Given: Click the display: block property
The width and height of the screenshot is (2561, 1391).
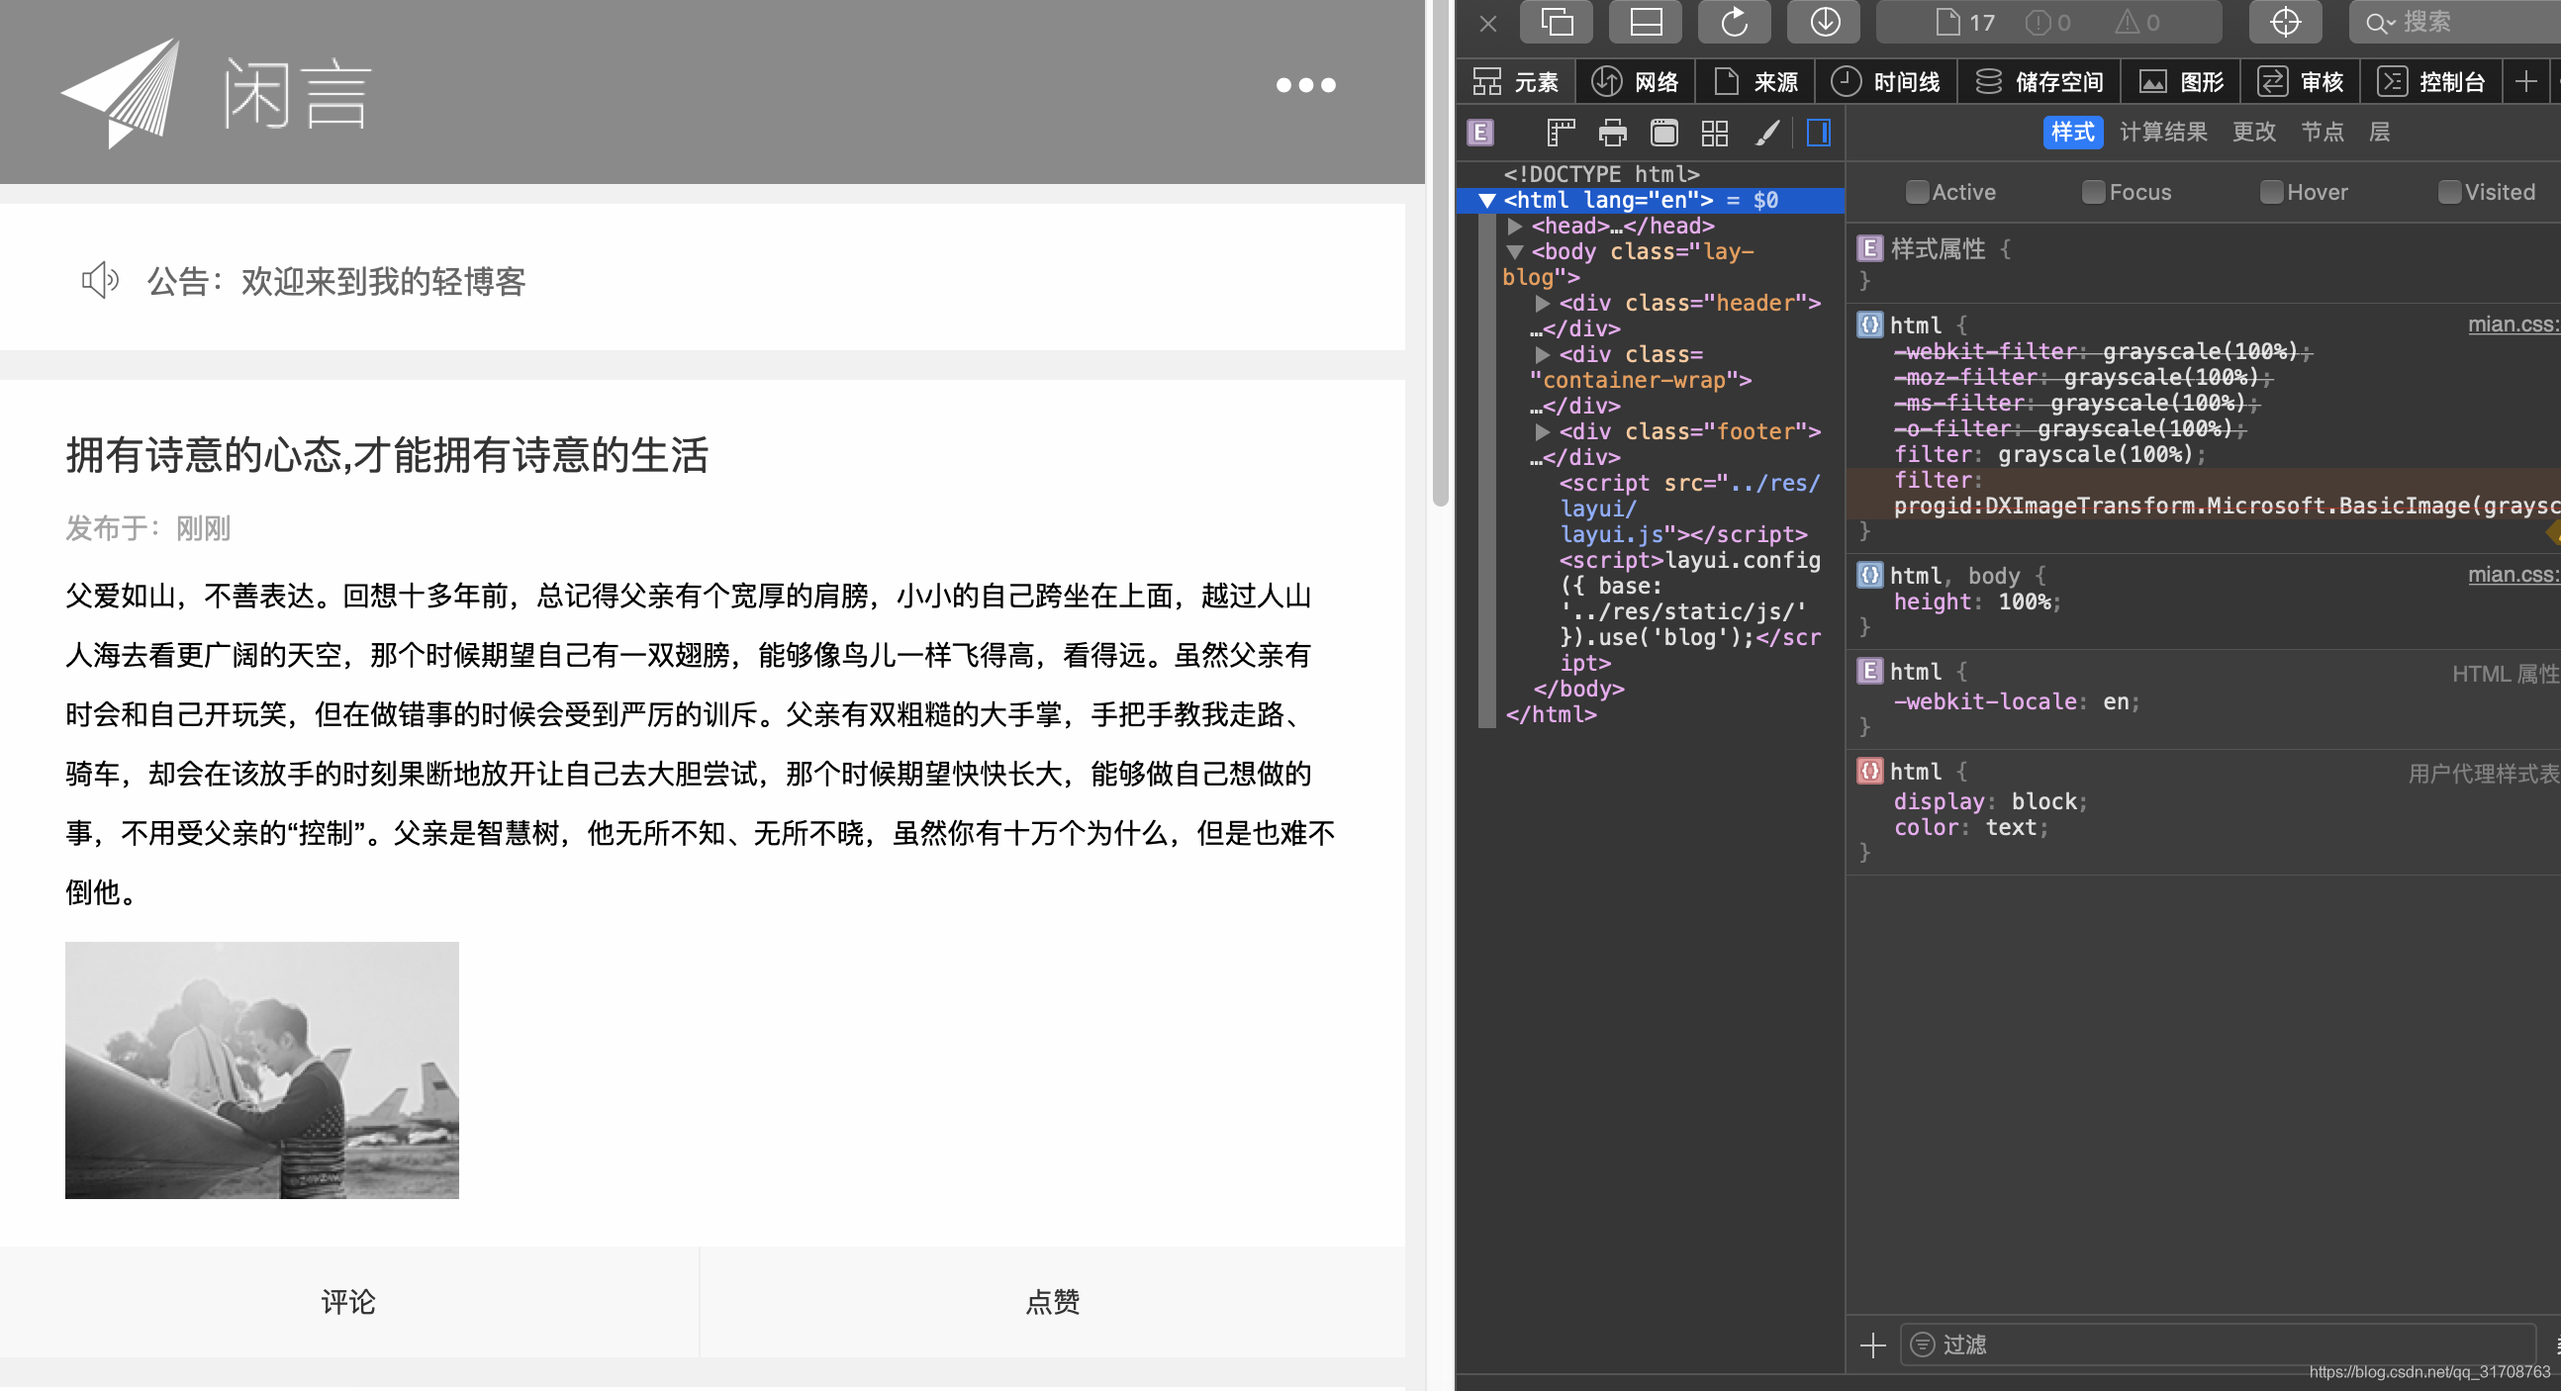Looking at the screenshot, I should coord(1990,801).
